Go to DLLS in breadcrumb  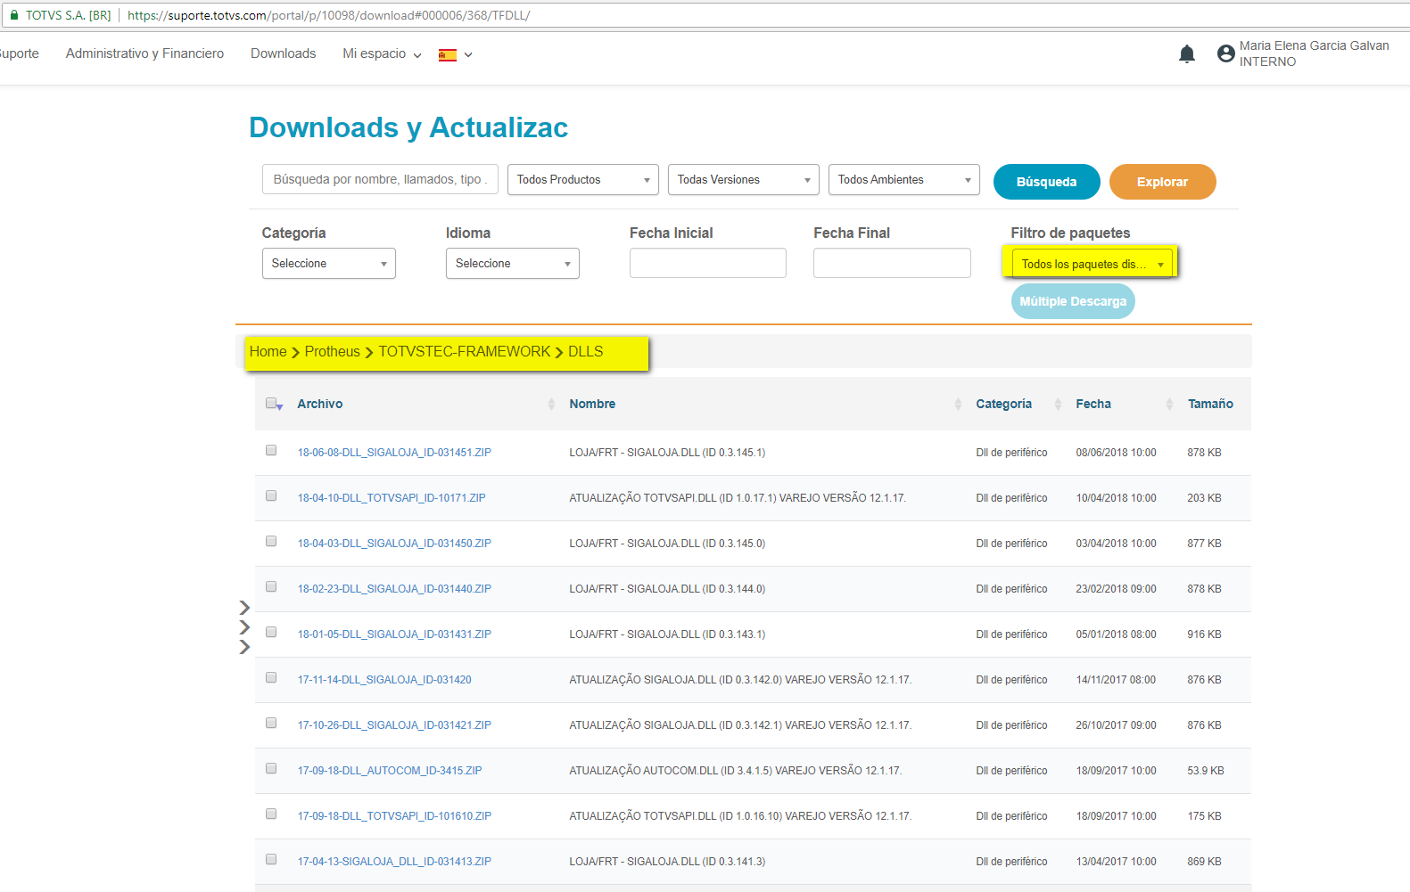(x=586, y=351)
